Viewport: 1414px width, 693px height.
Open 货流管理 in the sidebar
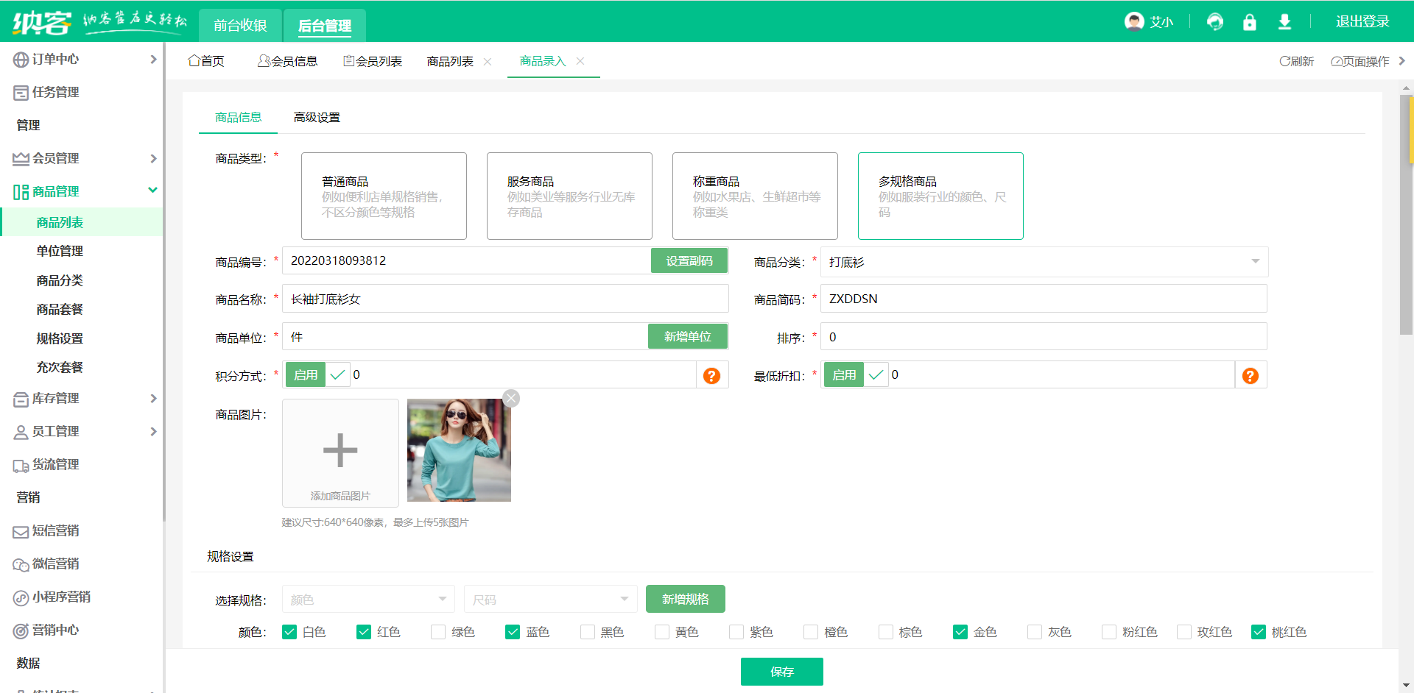coord(20,464)
